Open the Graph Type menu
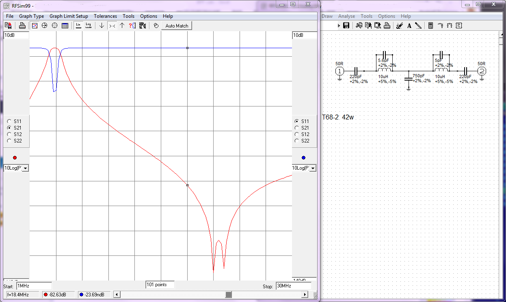The width and height of the screenshot is (506, 302). [x=32, y=16]
